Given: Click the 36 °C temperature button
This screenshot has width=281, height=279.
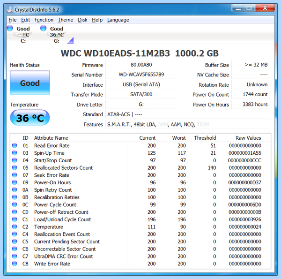Looking at the screenshot, I should point(30,118).
